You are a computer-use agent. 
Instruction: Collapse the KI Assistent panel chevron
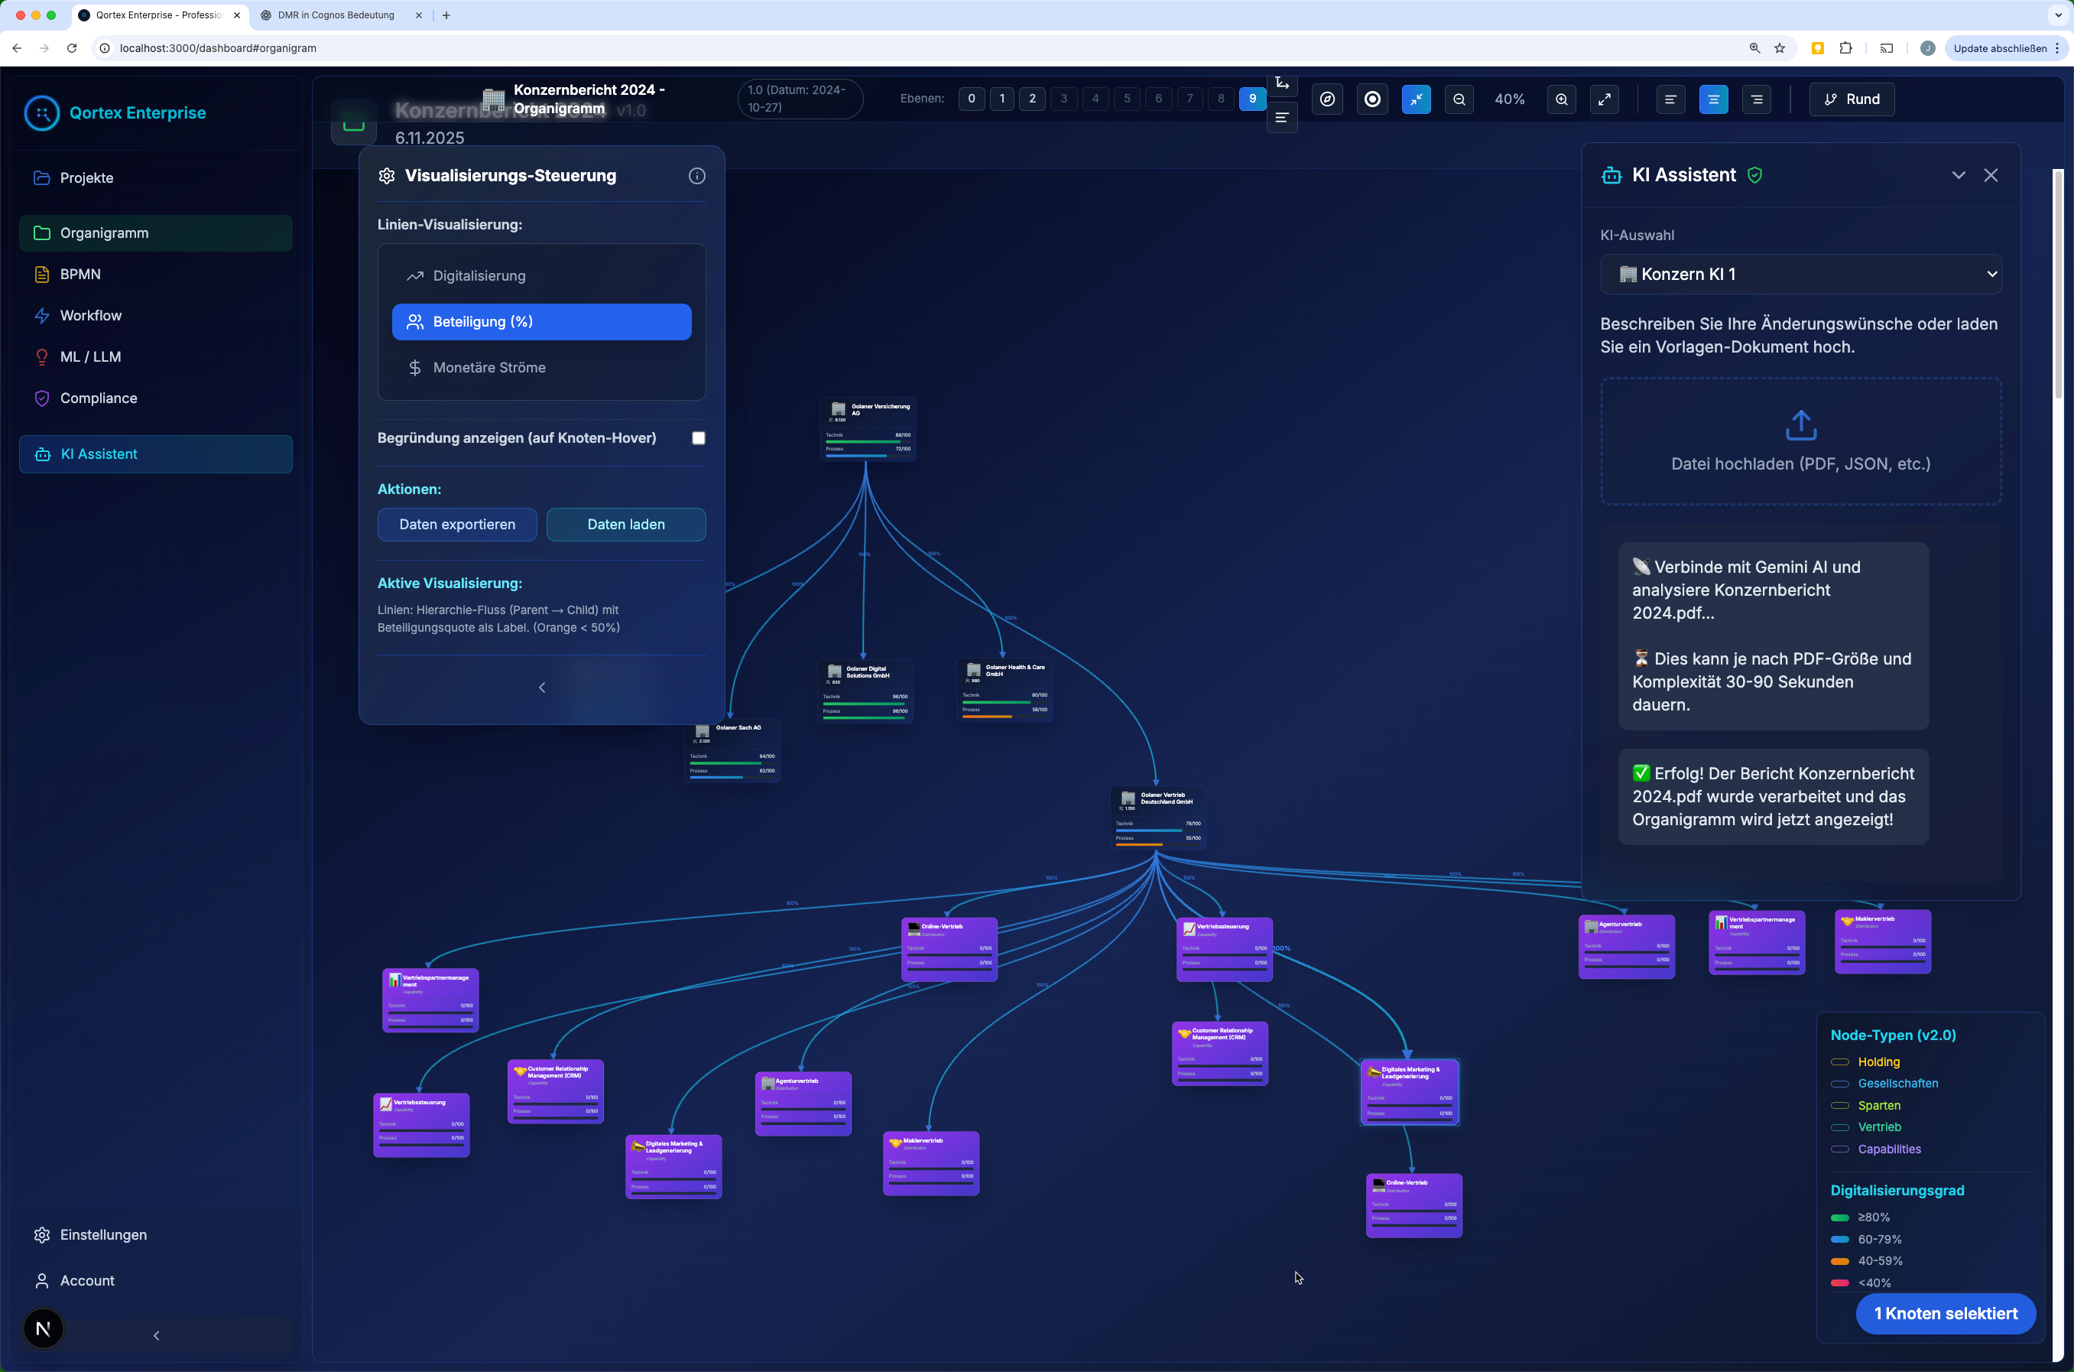[x=1958, y=175]
